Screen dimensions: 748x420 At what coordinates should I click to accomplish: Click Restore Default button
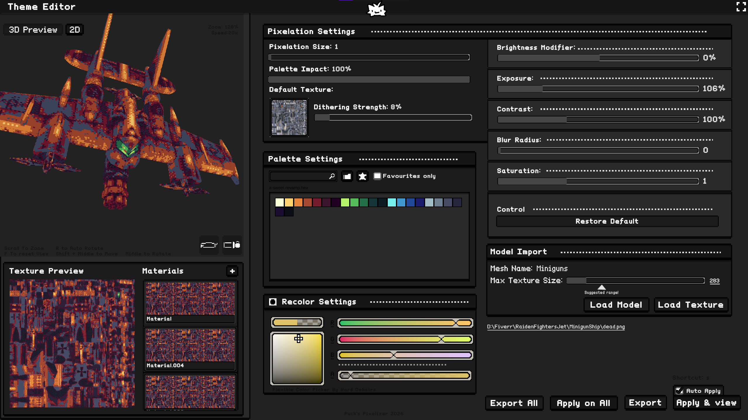tap(607, 221)
